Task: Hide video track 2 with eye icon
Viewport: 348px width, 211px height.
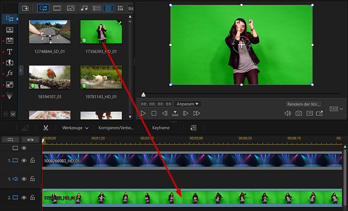Action: pyautogui.click(x=24, y=197)
